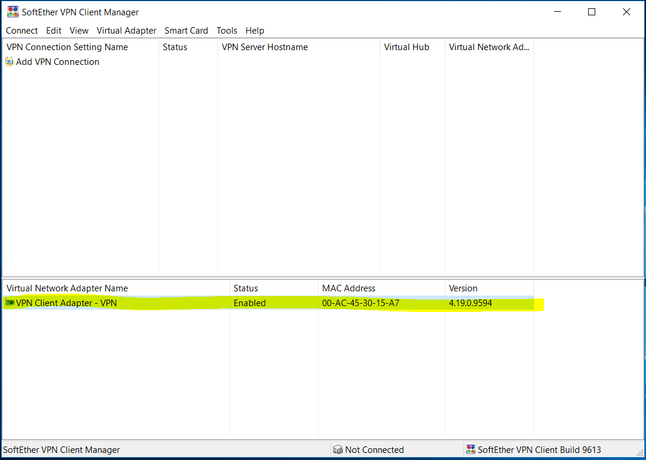Open the View menu
The height and width of the screenshot is (460, 646).
[79, 31]
